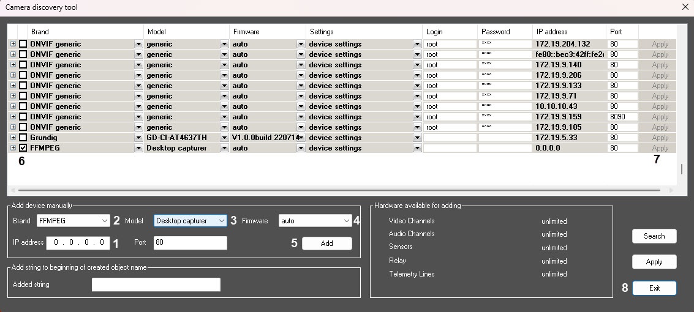Click the Port input field showing 80

190,243
